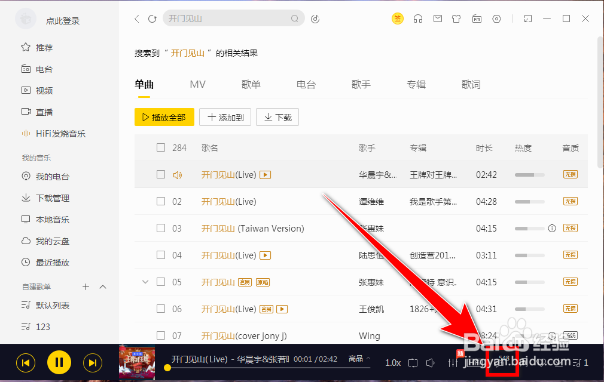
Task: Tick the checkbox for song 02
Action: (x=161, y=201)
